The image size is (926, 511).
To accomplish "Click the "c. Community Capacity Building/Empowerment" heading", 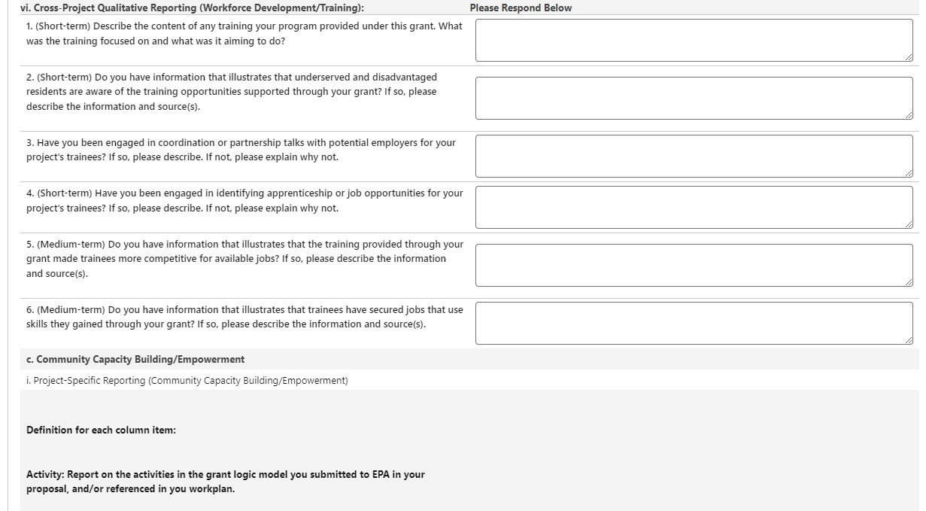I will [x=135, y=359].
